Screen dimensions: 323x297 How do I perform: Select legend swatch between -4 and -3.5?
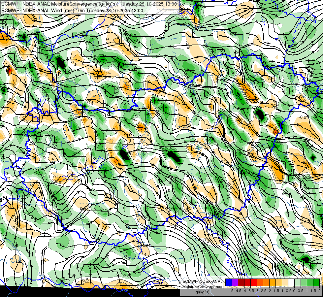click(247, 282)
